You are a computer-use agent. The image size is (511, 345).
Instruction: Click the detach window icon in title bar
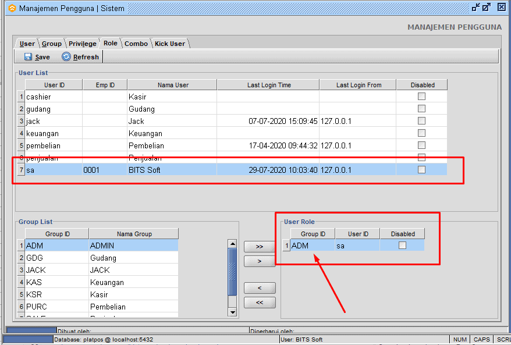coord(476,8)
